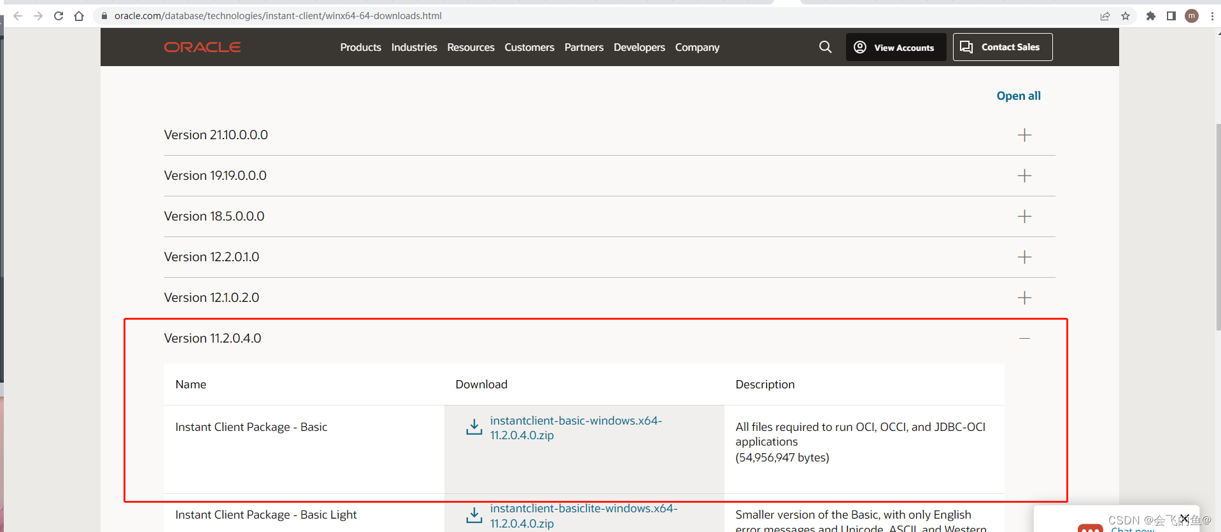This screenshot has width=1221, height=532.
Task: Click the download icon for instantclient-basic zip
Action: click(474, 427)
